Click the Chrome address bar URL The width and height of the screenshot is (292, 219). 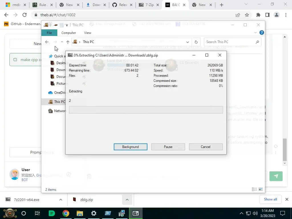tap(58, 15)
